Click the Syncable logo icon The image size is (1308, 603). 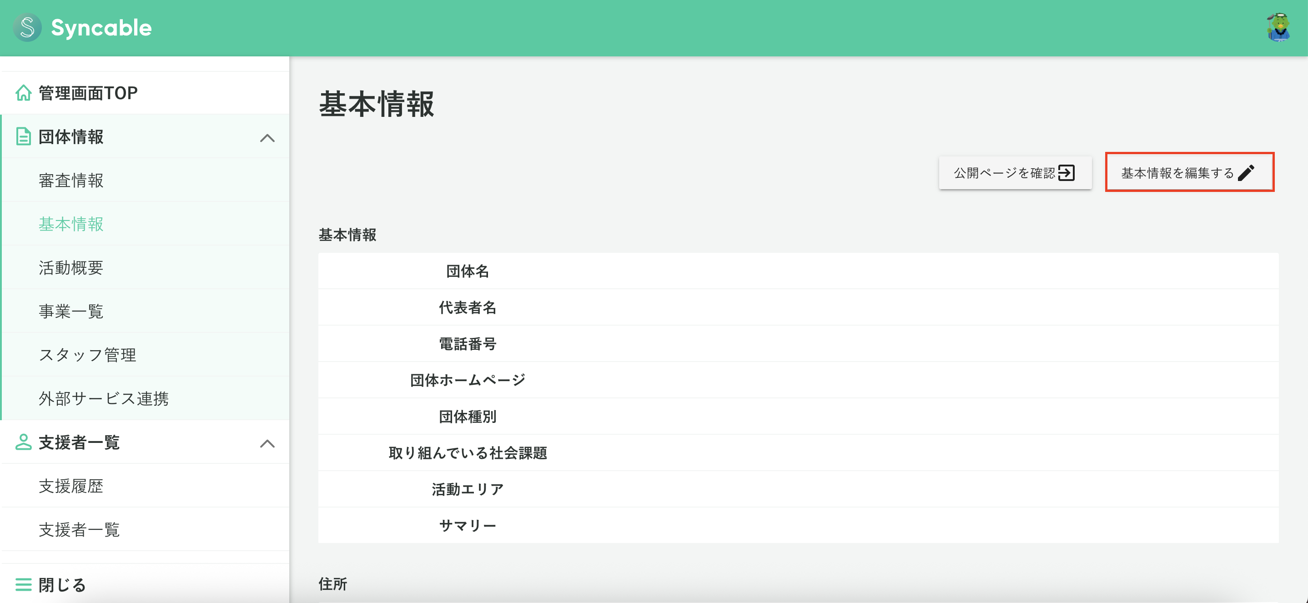coord(26,28)
